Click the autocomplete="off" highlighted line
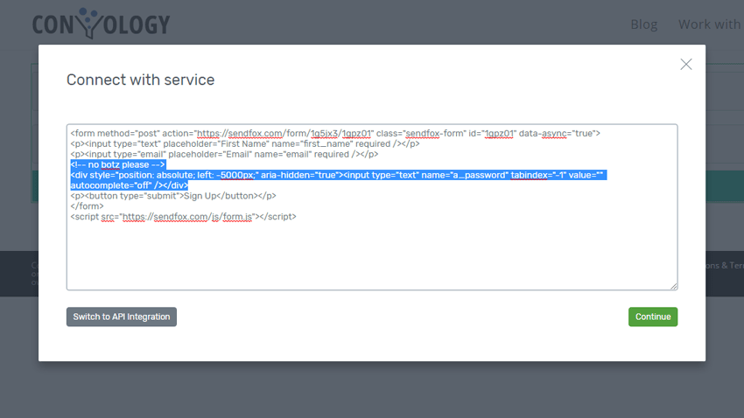Viewport: 744px width, 418px height. 129,185
